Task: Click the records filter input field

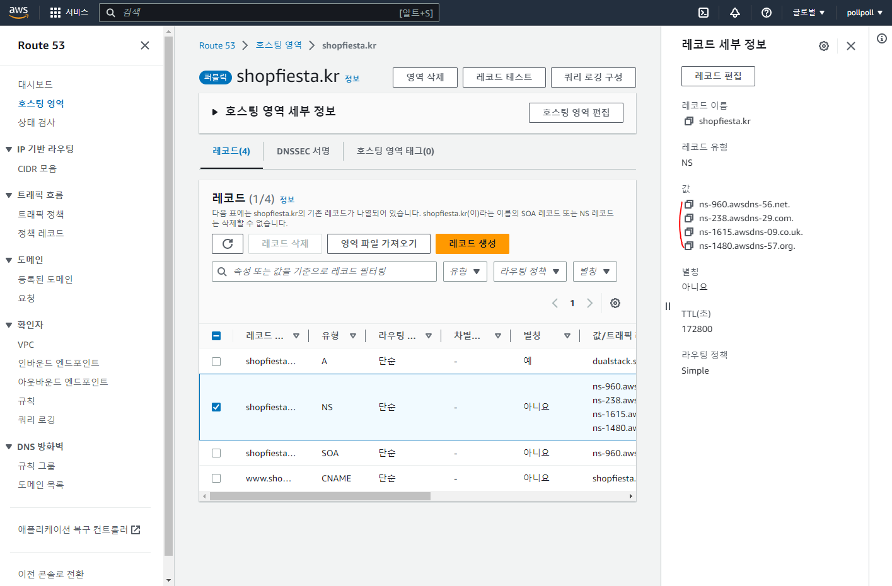Action: point(324,272)
